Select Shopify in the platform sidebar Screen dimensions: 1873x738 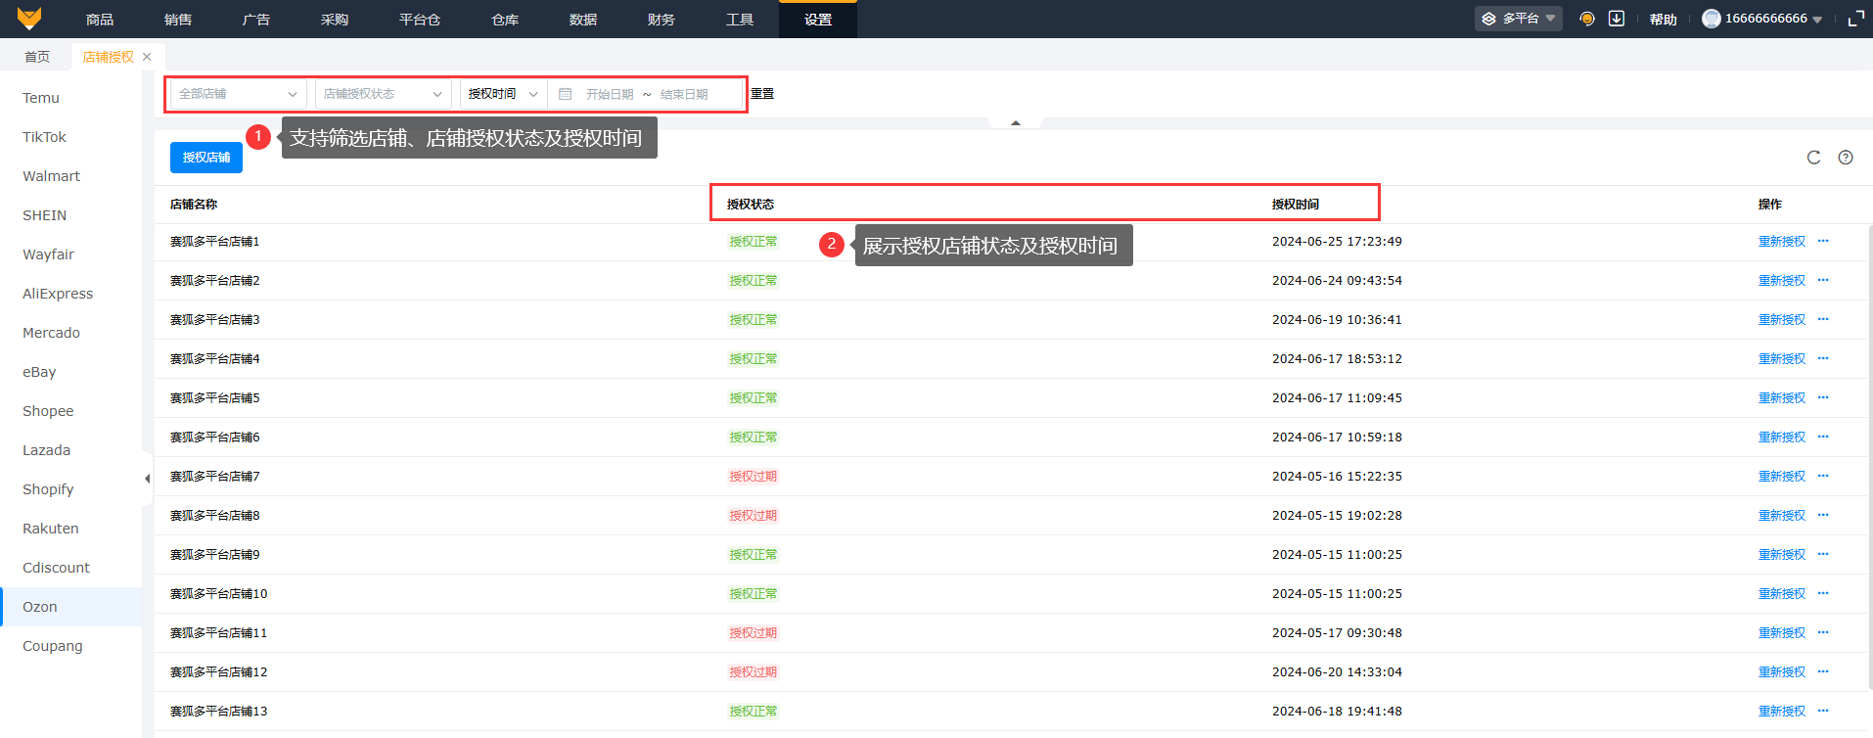pos(70,489)
